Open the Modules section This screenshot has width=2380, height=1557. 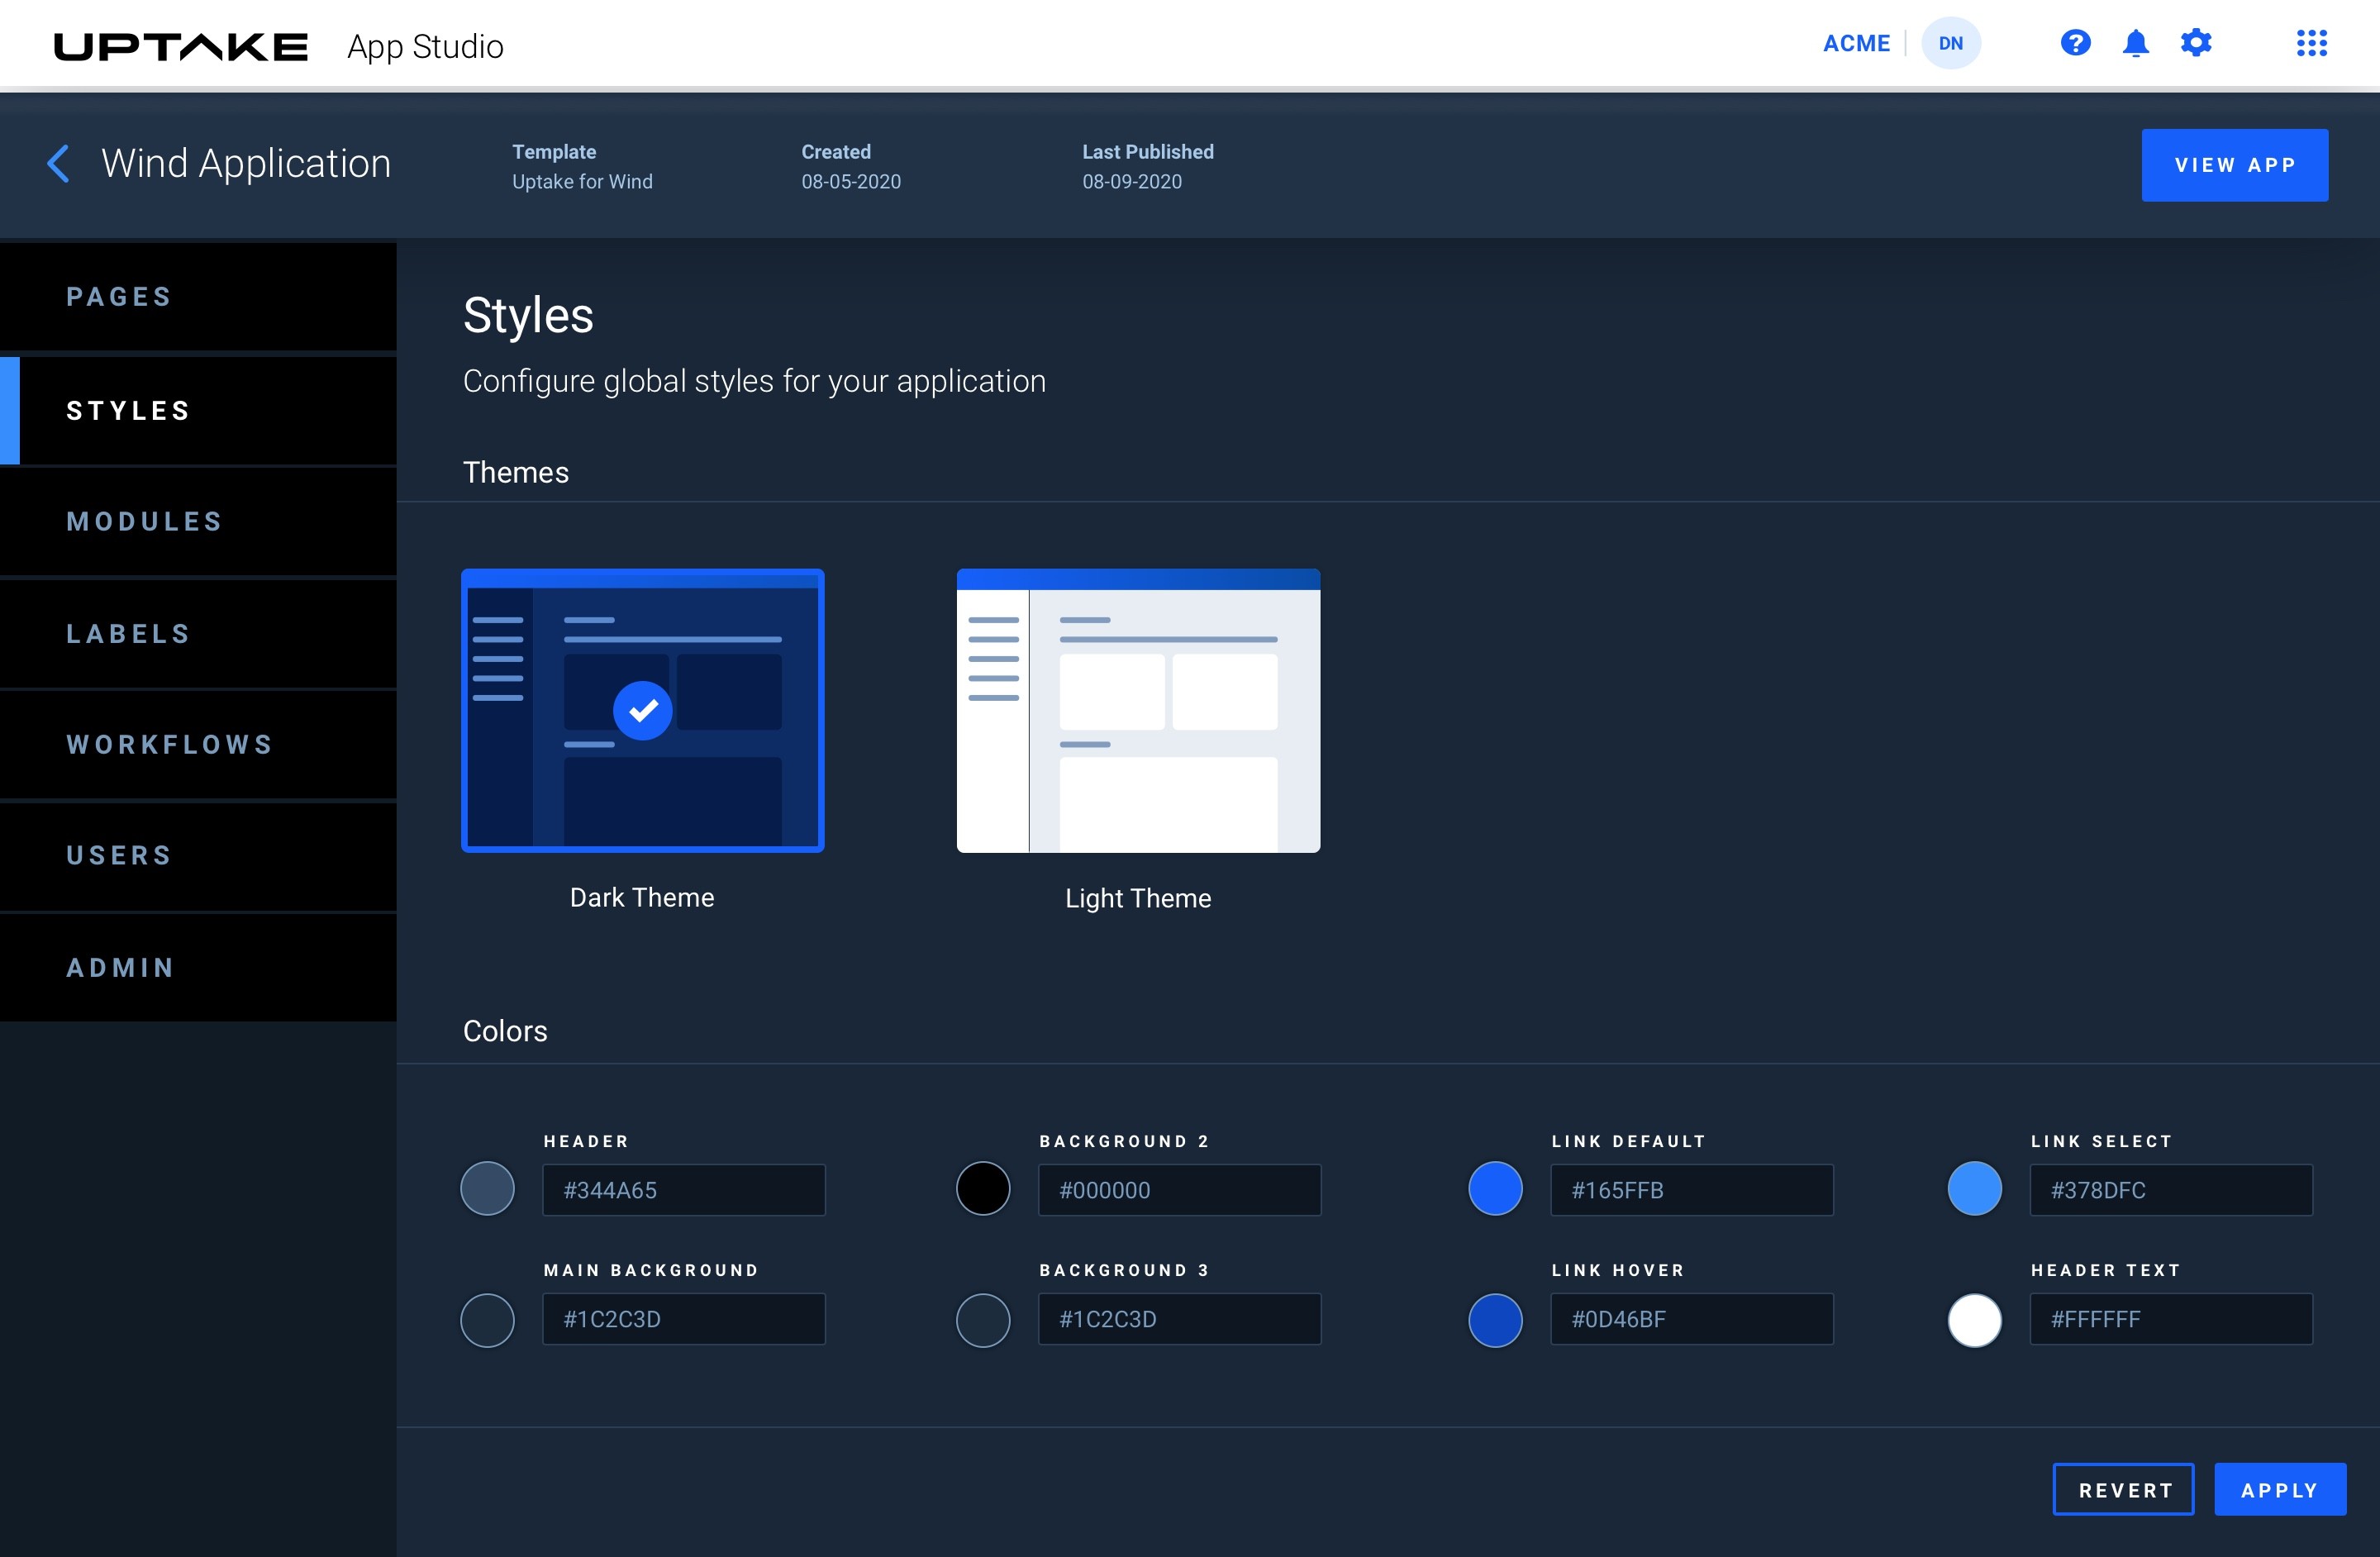tap(198, 521)
